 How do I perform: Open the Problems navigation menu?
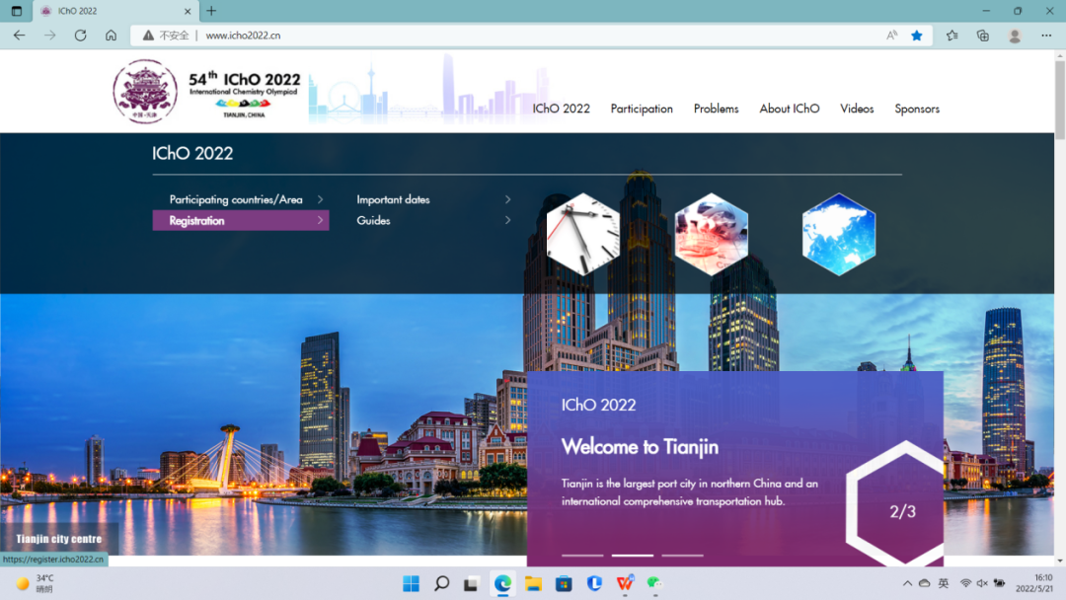[x=716, y=109]
